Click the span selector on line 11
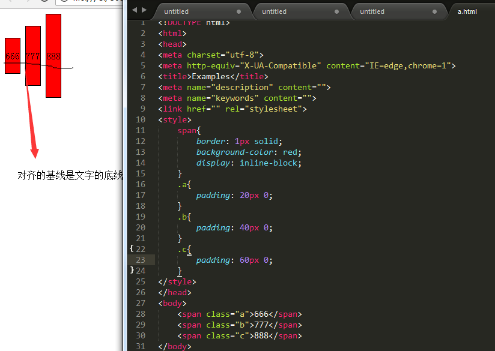The height and width of the screenshot is (351, 495). point(187,131)
